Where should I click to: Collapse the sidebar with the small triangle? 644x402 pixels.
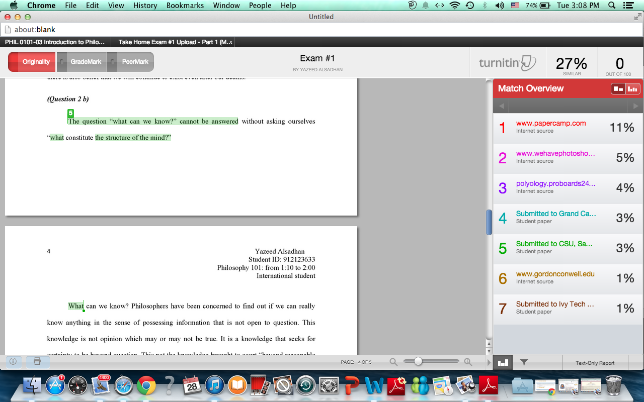point(489,362)
